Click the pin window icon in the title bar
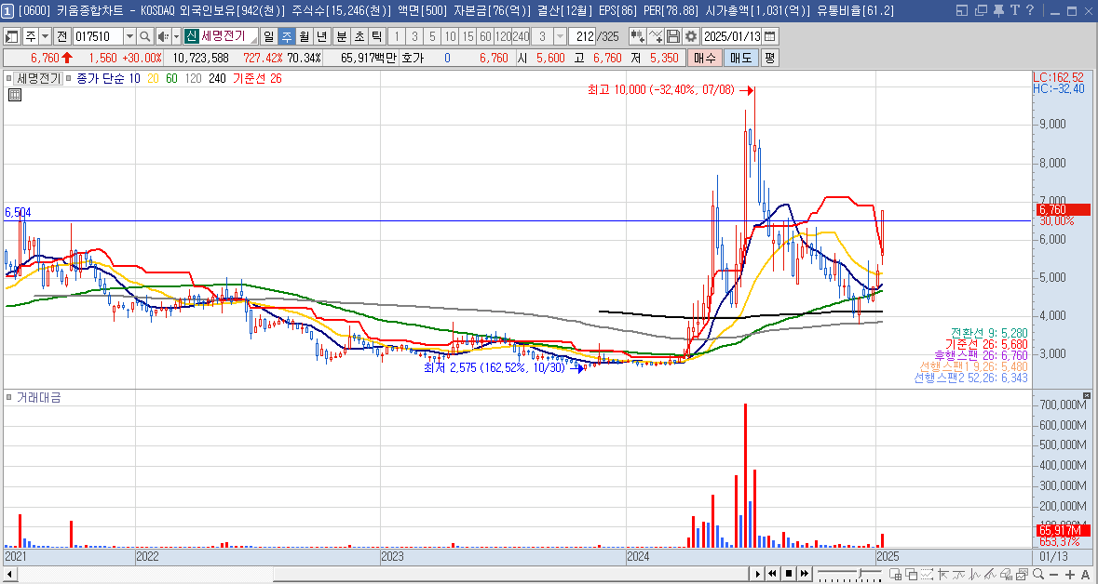 (x=999, y=10)
